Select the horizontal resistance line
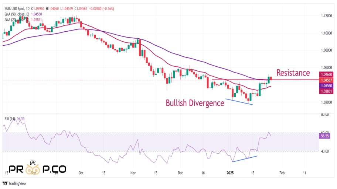337x189 pixels. pyautogui.click(x=266, y=80)
